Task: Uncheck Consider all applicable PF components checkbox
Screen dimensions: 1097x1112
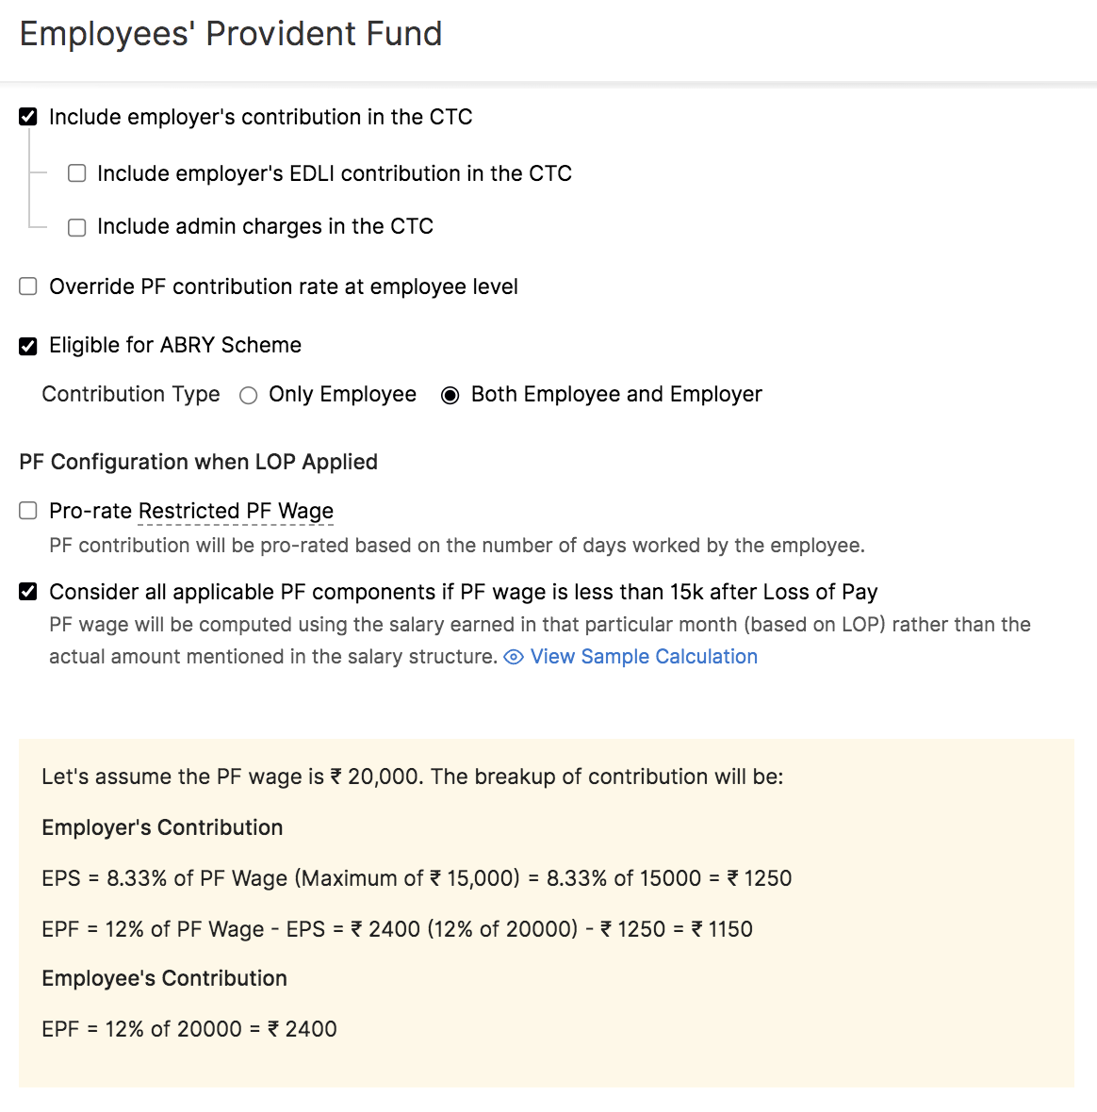Action: (x=28, y=592)
